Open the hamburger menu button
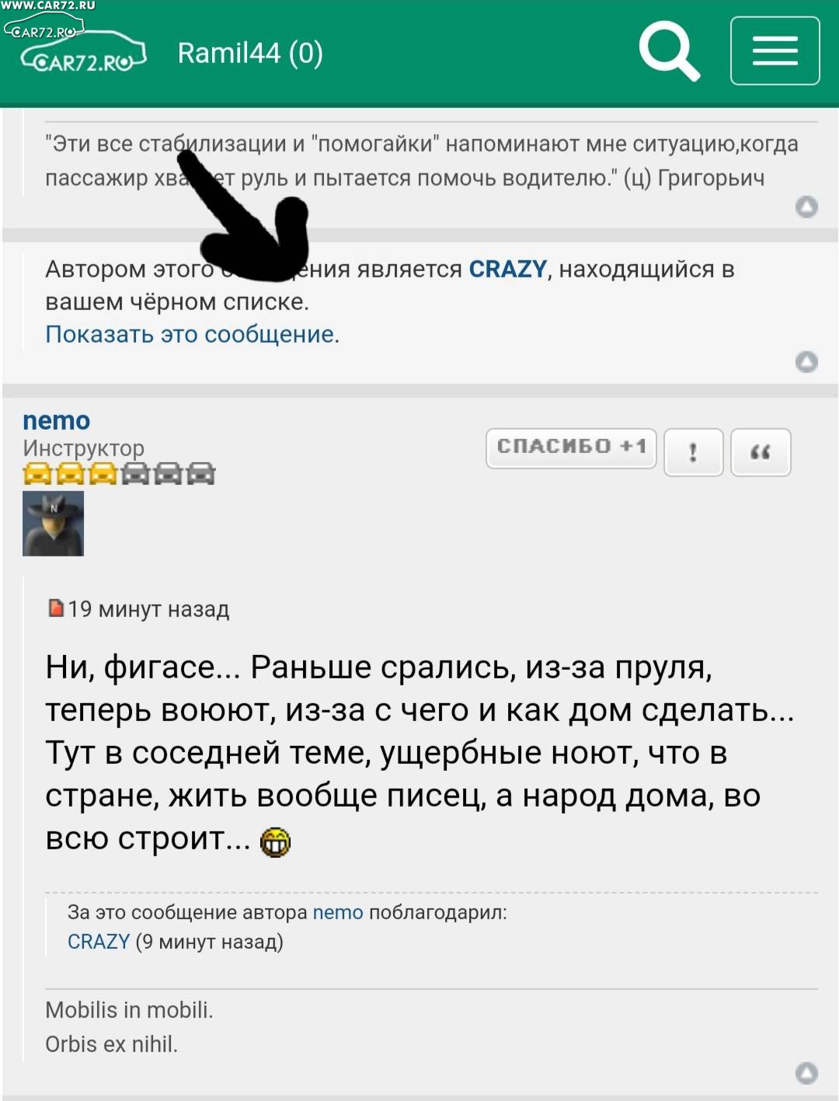839x1101 pixels. coord(775,51)
